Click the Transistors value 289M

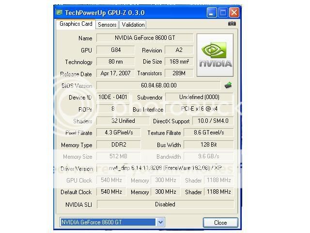pyautogui.click(x=179, y=73)
